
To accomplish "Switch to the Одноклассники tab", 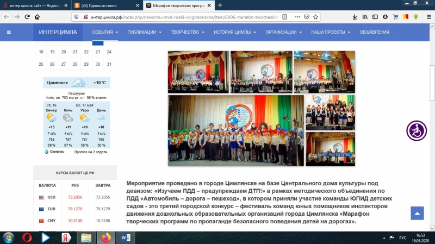I will tap(107, 5).
